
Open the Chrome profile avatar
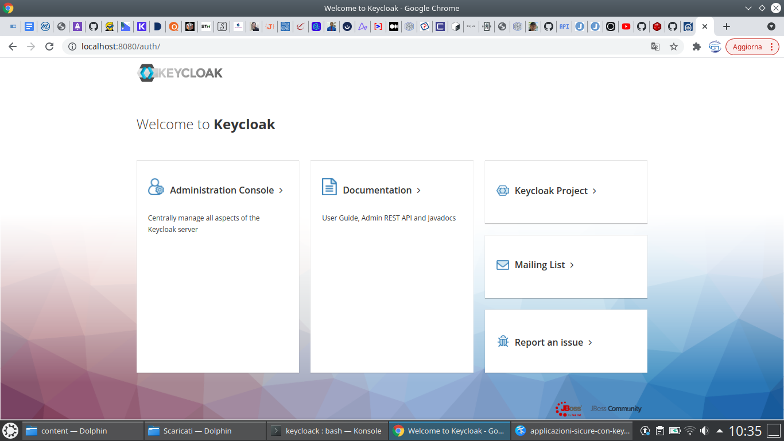pyautogui.click(x=715, y=47)
